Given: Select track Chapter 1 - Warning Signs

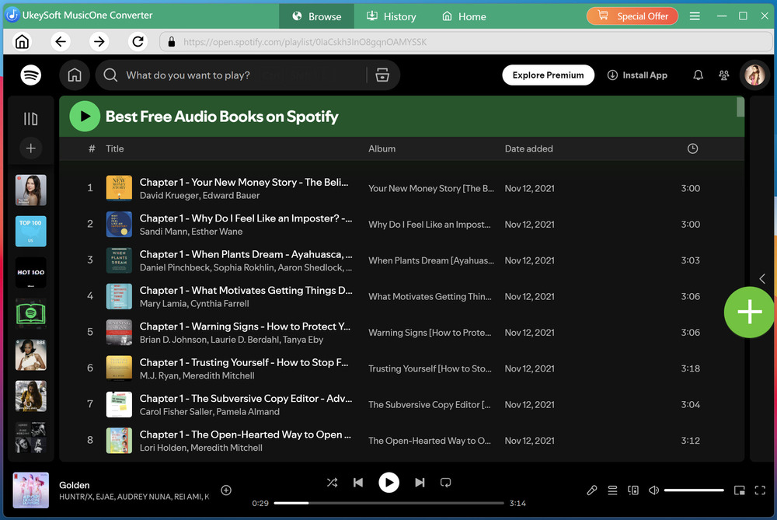Looking at the screenshot, I should tap(402, 333).
